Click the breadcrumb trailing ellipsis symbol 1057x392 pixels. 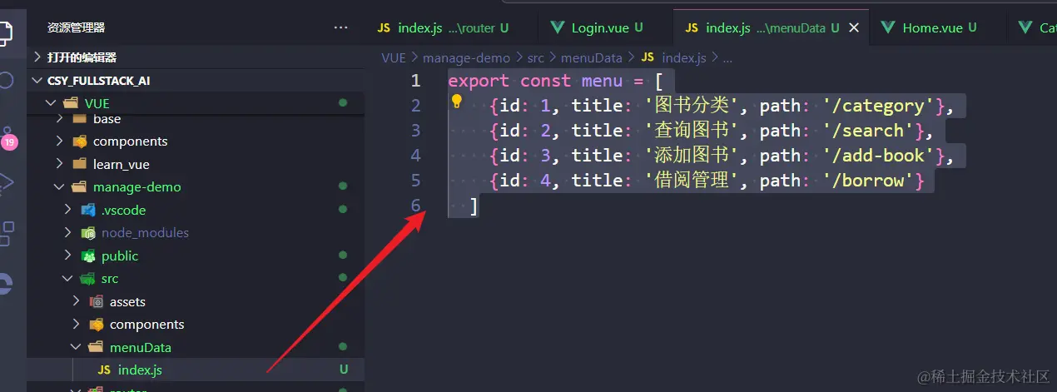727,58
